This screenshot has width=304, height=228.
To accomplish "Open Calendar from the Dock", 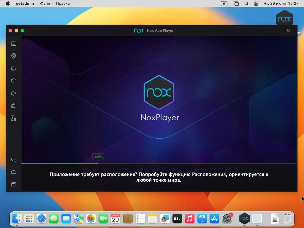I will coord(115,219).
